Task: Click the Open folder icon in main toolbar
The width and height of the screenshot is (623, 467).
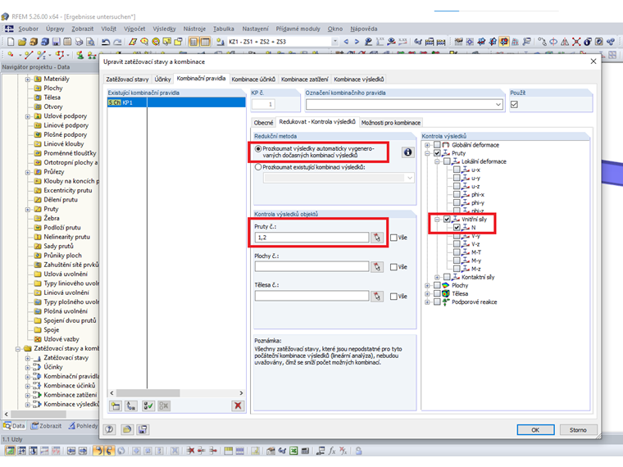Action: point(22,42)
